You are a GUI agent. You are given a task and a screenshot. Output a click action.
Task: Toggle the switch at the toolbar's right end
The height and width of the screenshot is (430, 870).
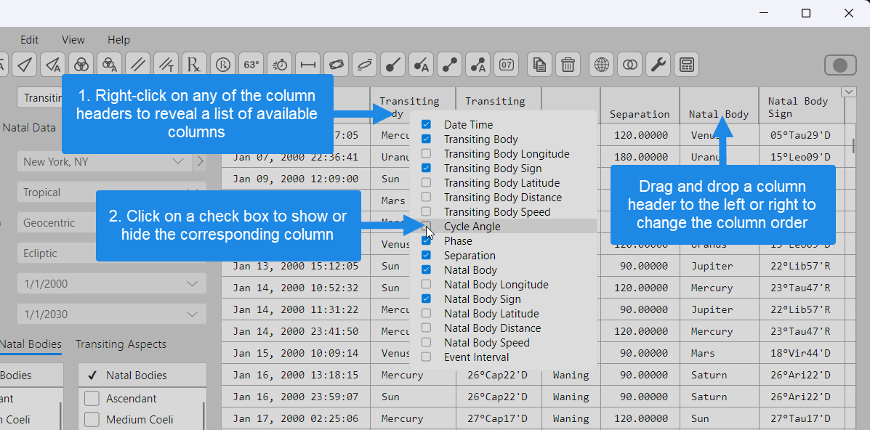coord(840,65)
